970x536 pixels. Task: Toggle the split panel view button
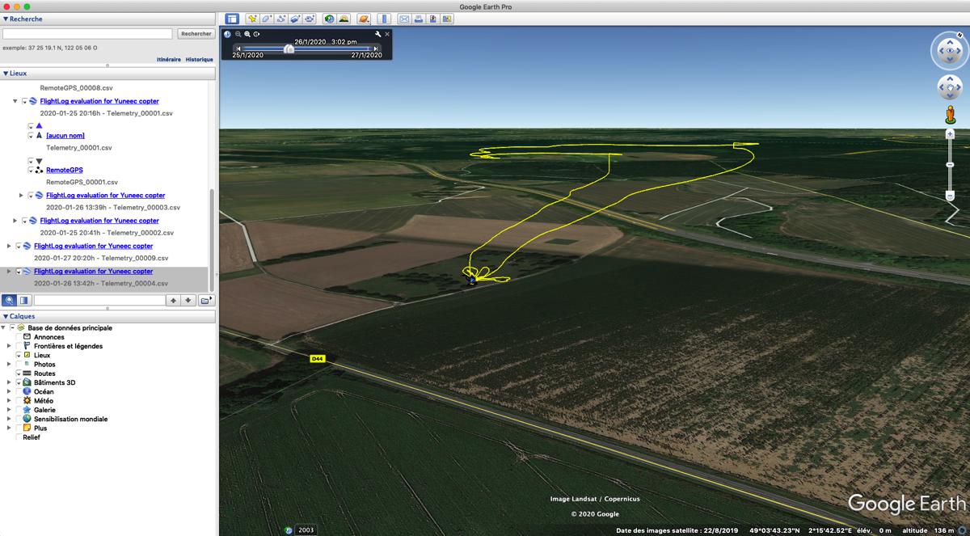pyautogui.click(x=23, y=300)
